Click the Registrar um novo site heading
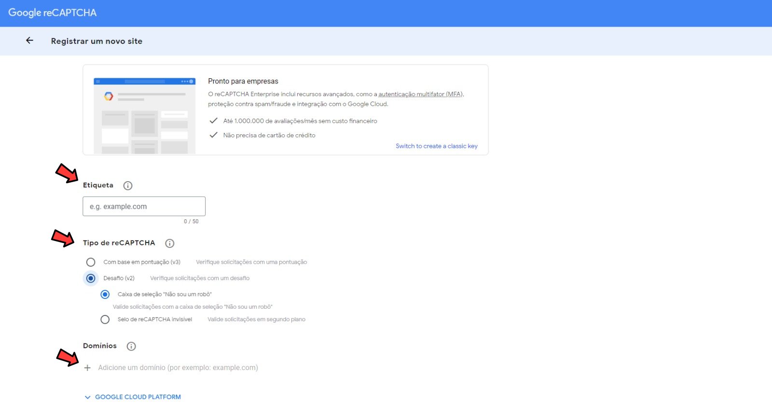Screen dimensions: 772x413 [96, 41]
